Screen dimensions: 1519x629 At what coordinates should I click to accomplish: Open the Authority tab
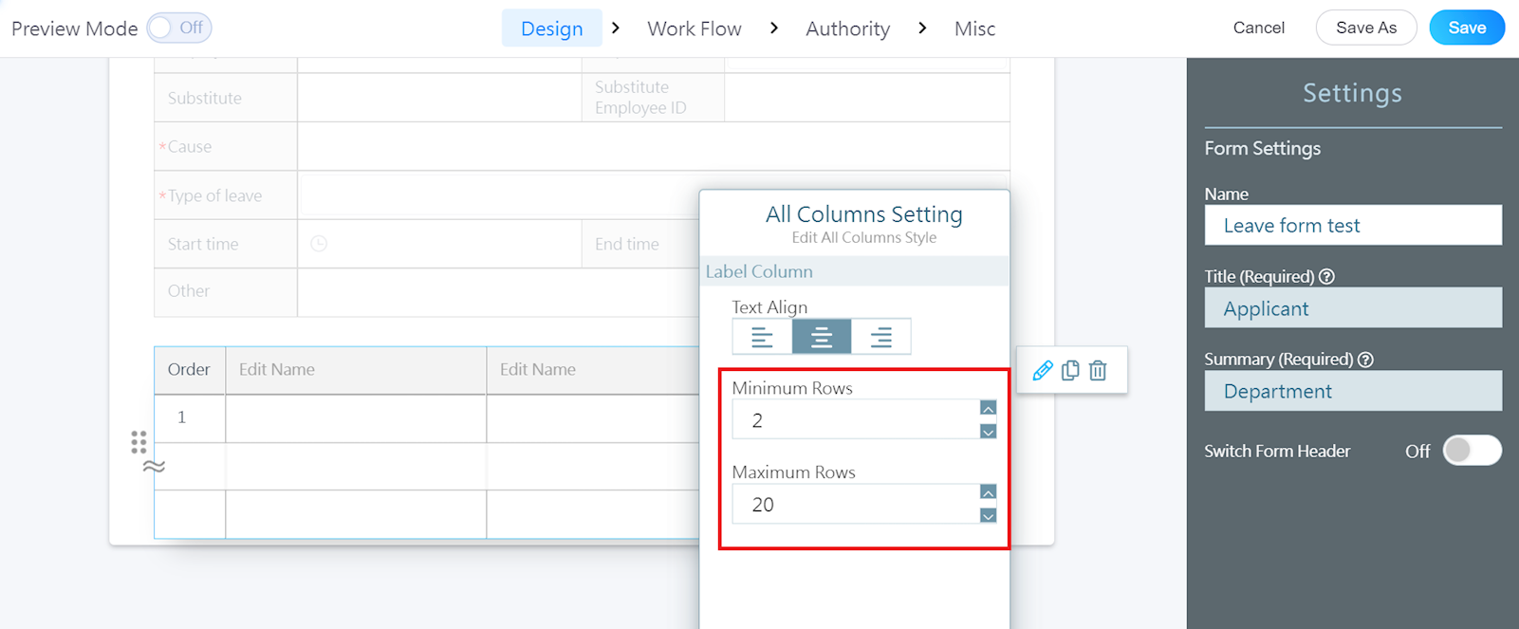coord(847,28)
